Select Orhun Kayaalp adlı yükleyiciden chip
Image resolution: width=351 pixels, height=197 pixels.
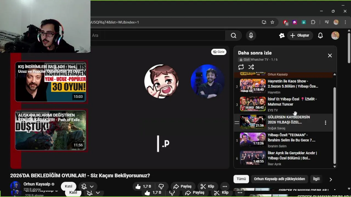click(279, 179)
